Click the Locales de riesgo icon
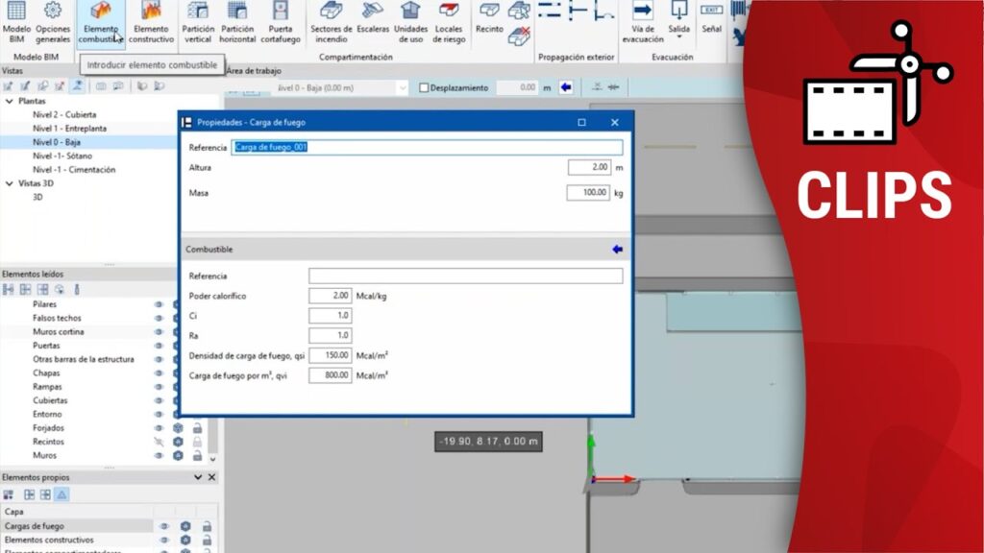This screenshot has height=553, width=984. pos(449,22)
